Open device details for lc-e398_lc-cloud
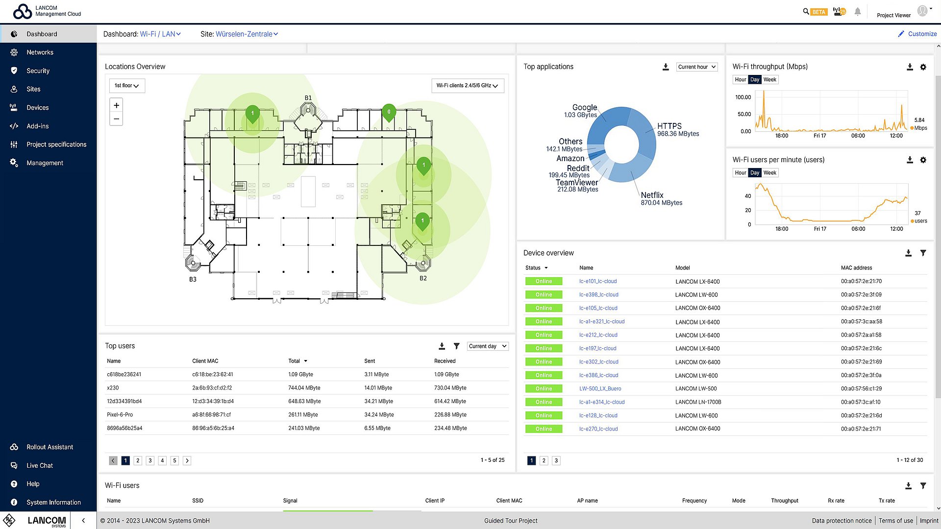The width and height of the screenshot is (941, 529). point(599,294)
